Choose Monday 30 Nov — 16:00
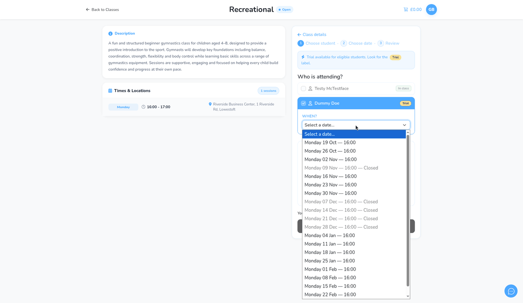 point(354,193)
